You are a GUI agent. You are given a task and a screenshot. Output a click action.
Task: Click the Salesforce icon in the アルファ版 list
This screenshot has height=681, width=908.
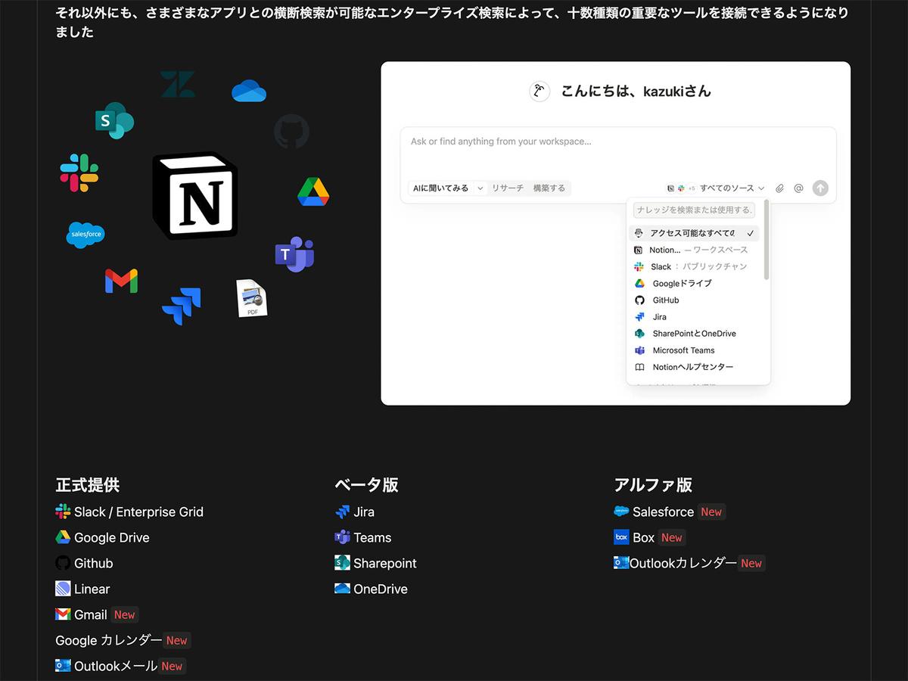click(621, 512)
